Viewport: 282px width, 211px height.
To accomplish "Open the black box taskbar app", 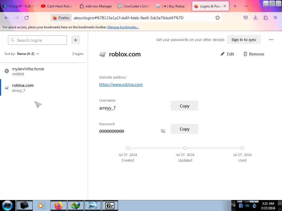I will 25,206.
